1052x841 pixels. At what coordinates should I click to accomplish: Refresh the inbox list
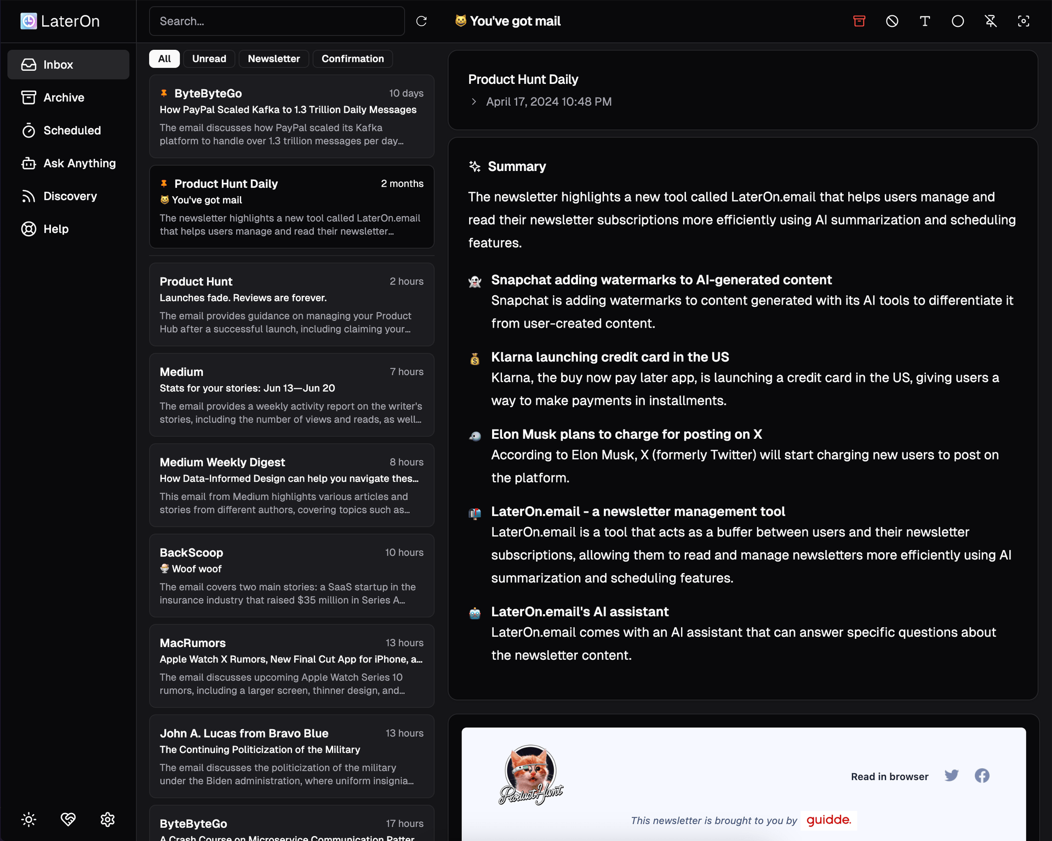[x=421, y=21]
